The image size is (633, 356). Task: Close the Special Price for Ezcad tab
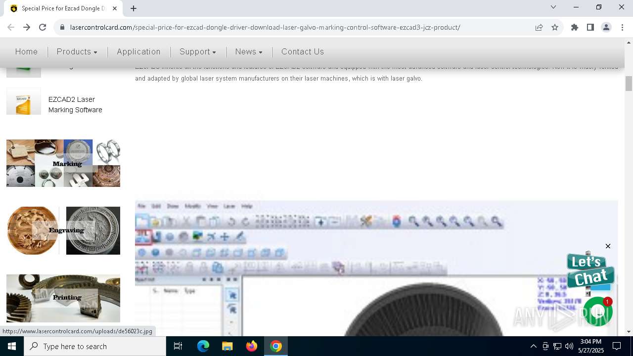click(115, 8)
